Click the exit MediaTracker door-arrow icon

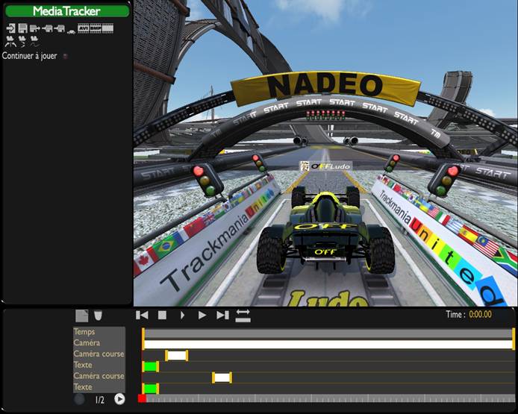click(x=11, y=28)
